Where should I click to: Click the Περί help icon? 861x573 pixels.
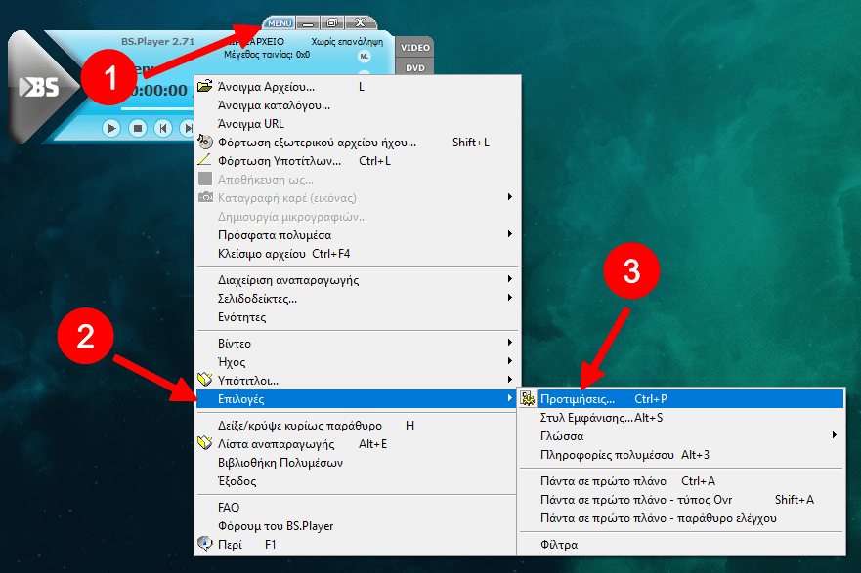point(205,545)
